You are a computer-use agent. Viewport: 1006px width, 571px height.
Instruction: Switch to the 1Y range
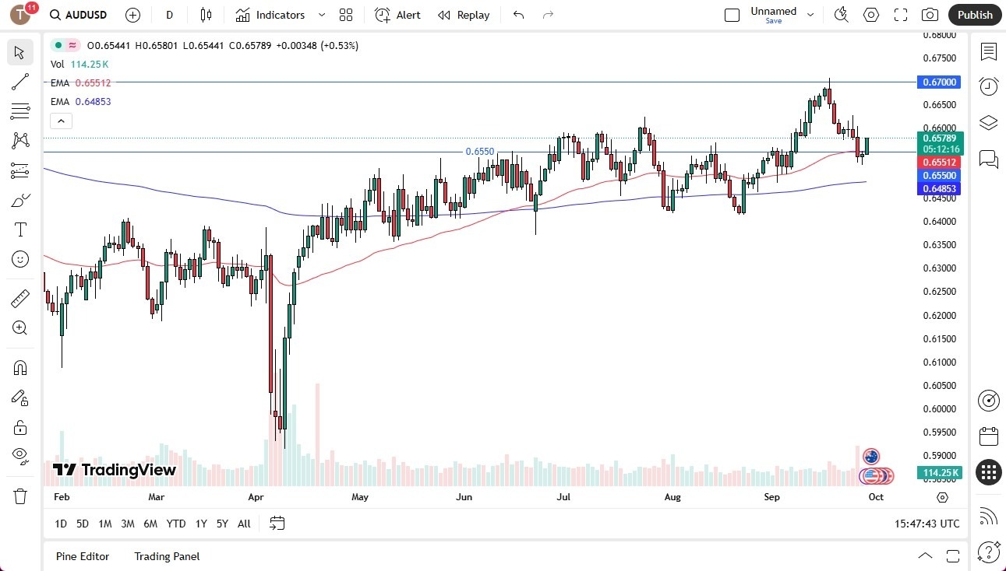tap(200, 524)
